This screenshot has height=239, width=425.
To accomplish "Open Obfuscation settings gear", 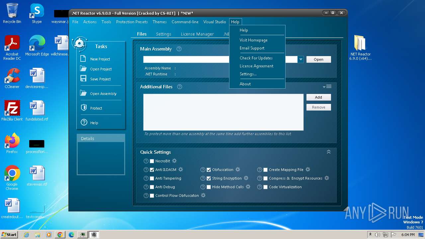I will pos(238,169).
